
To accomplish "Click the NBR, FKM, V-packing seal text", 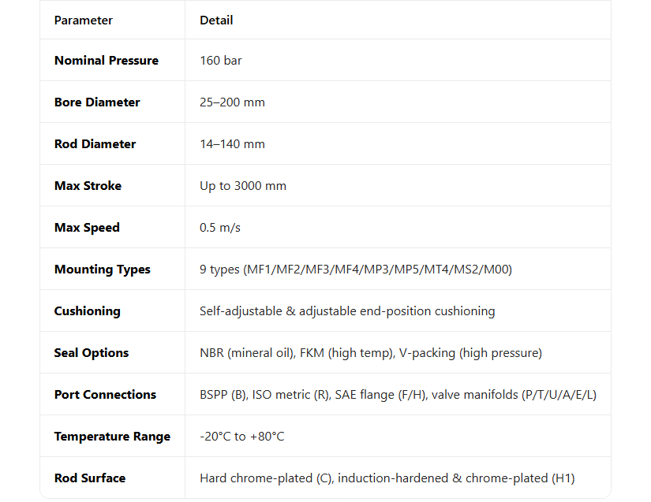I will click(x=371, y=353).
